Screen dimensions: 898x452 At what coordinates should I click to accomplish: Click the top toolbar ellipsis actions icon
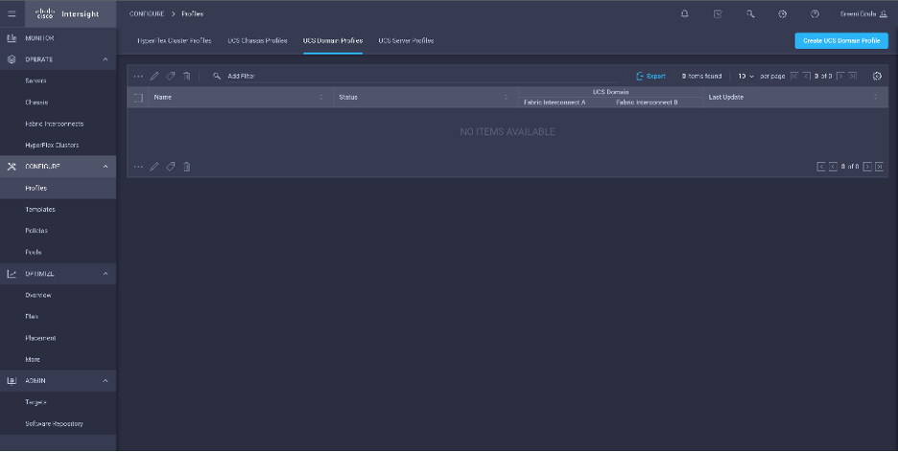pyautogui.click(x=138, y=76)
